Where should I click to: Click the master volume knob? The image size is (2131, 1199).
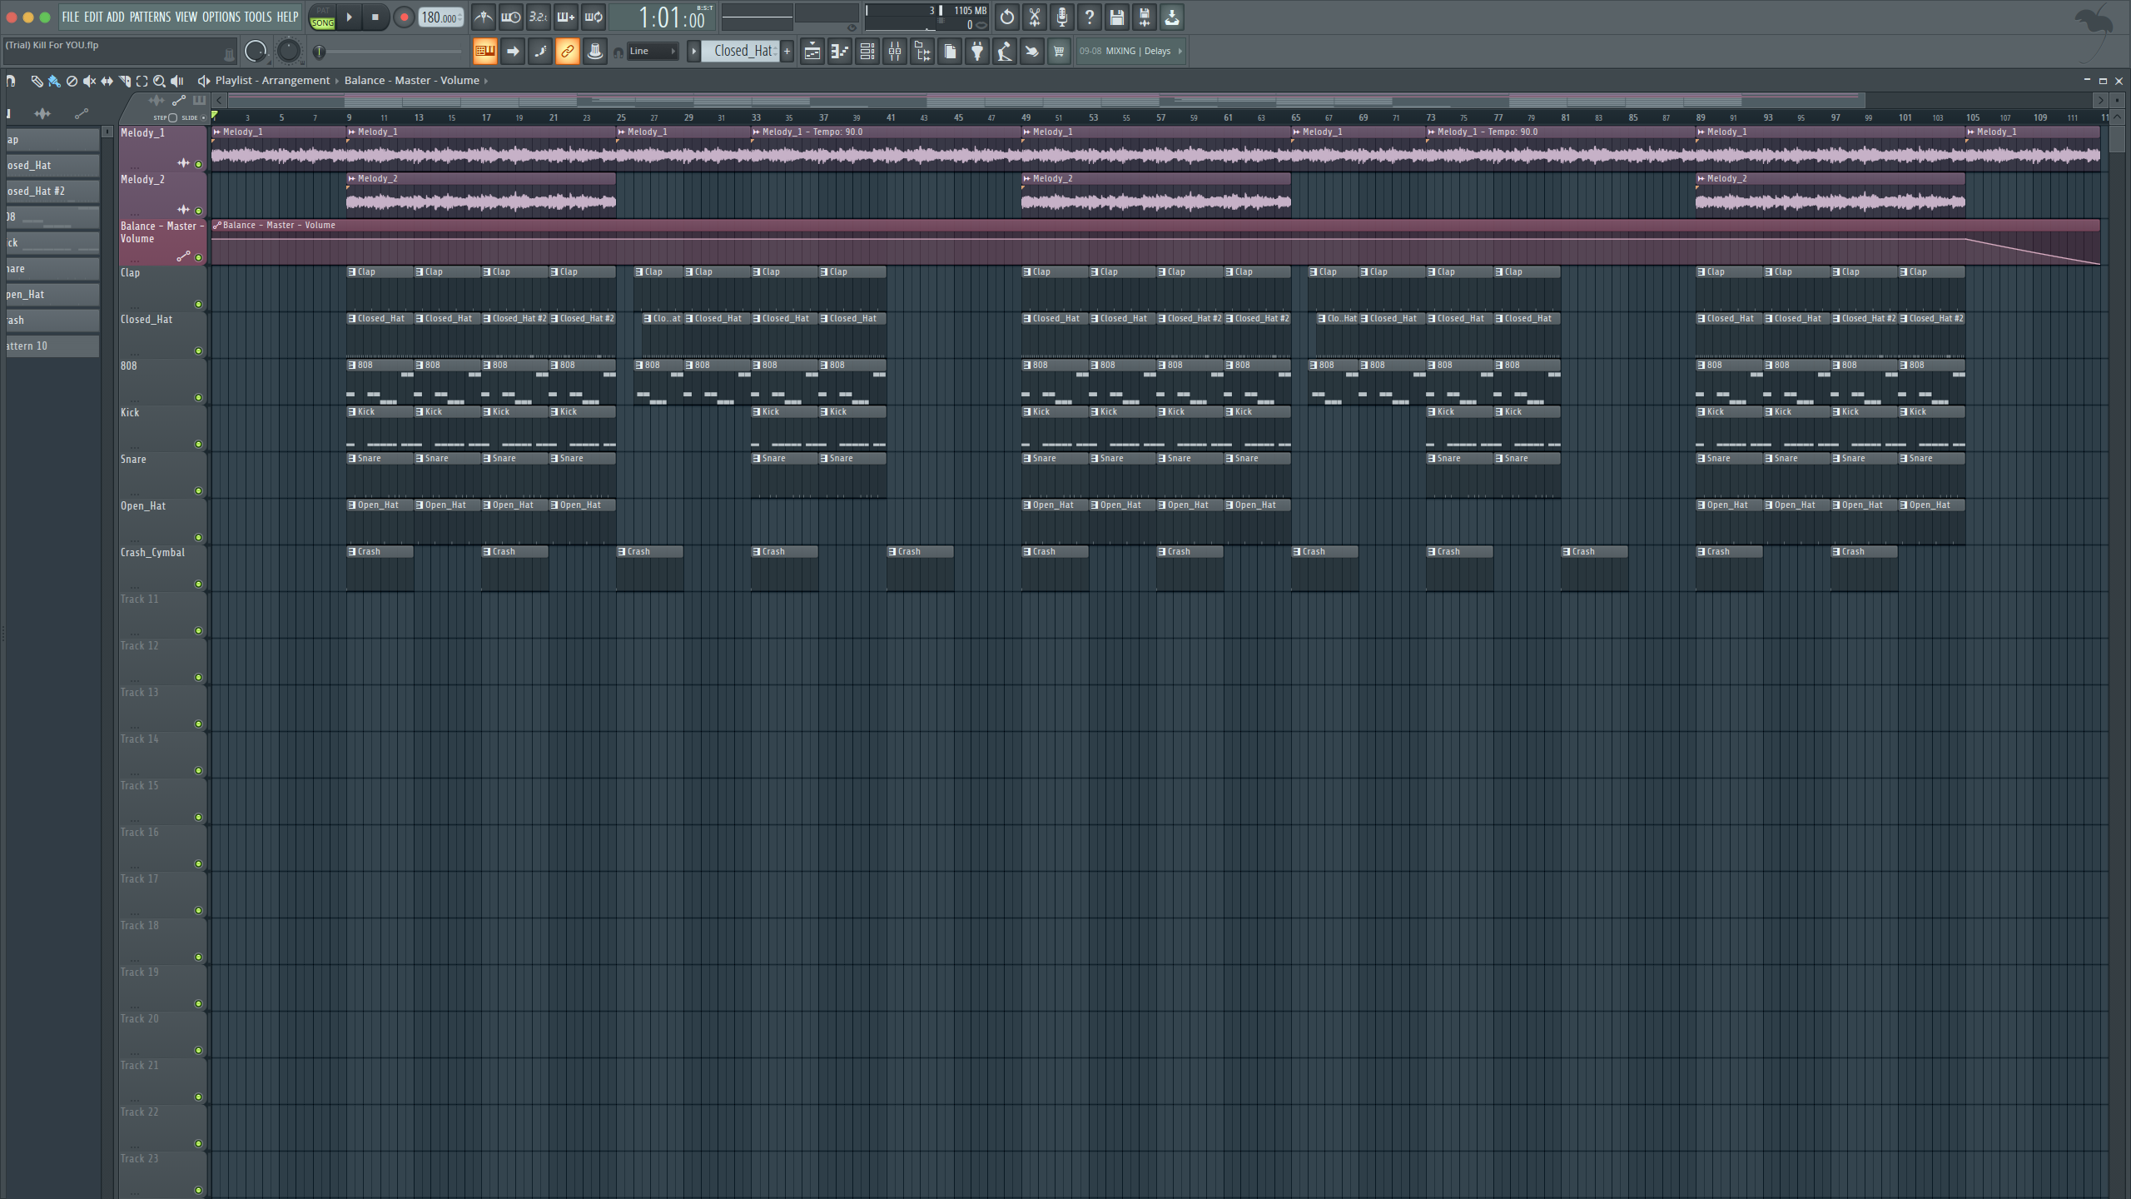coord(256,52)
